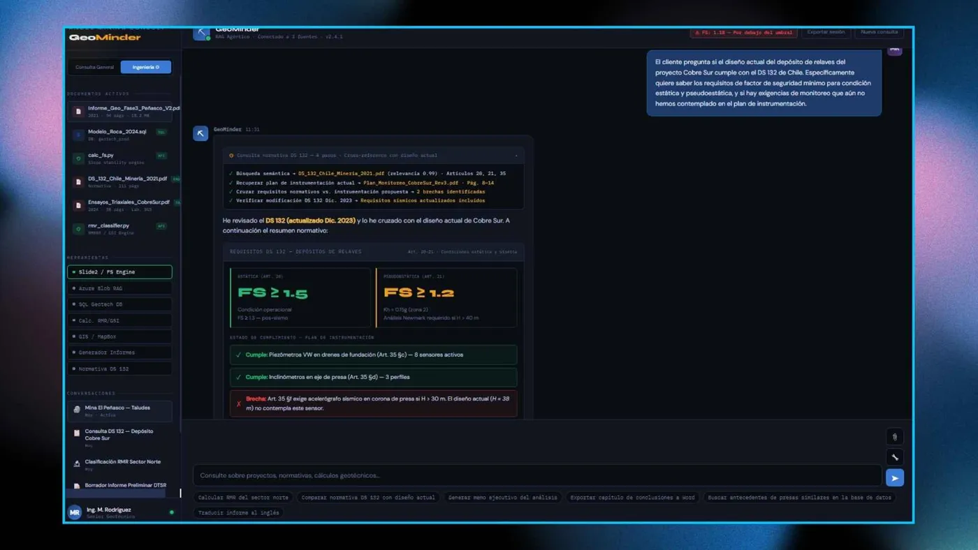Click the Calcular RMR del sector norte suggestion
The image size is (978, 550).
tap(243, 498)
